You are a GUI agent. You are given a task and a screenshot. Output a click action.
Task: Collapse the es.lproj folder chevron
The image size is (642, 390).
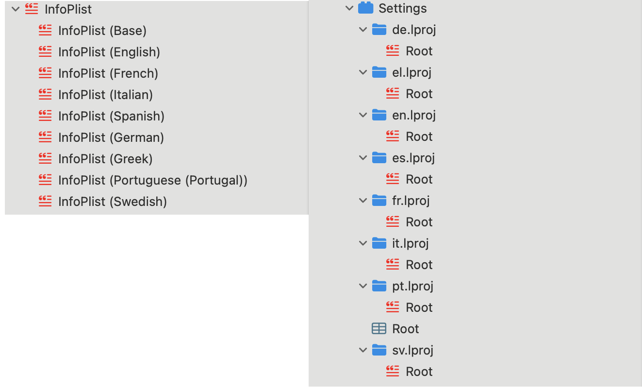(x=362, y=158)
